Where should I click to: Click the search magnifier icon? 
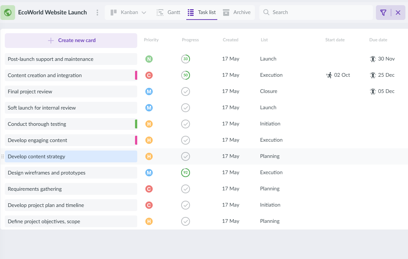click(x=266, y=12)
